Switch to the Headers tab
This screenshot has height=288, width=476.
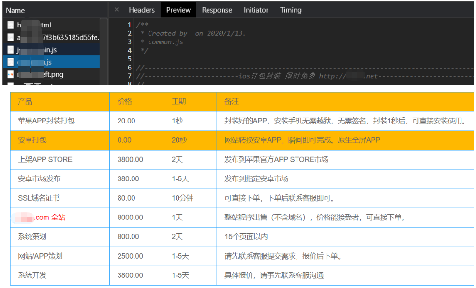142,10
